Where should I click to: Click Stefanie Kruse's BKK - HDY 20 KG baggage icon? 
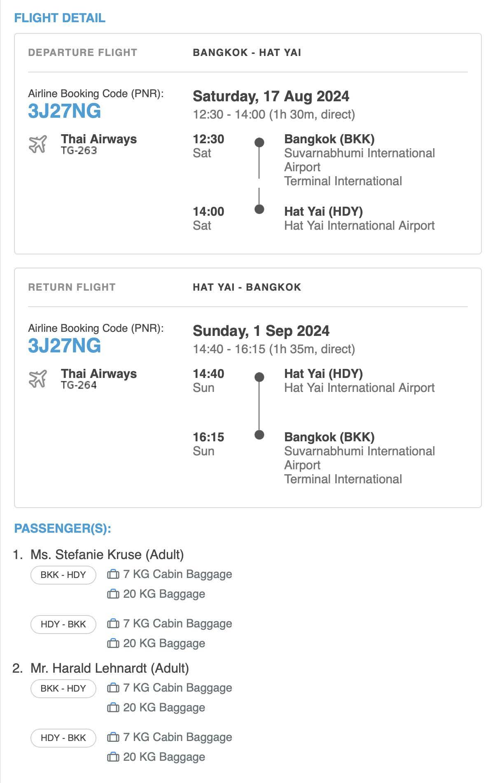pyautogui.click(x=113, y=594)
